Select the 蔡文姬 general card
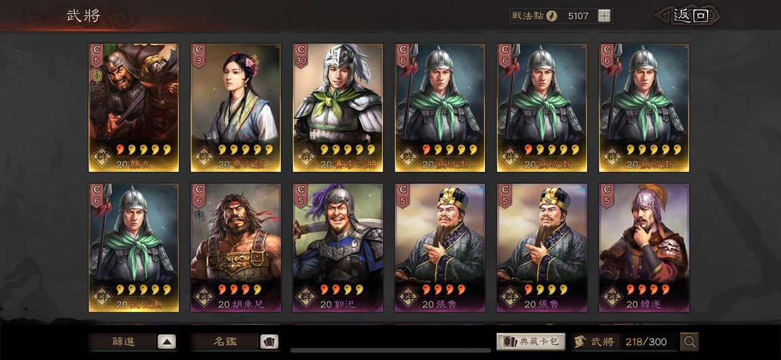The width and height of the screenshot is (781, 360). (236, 107)
